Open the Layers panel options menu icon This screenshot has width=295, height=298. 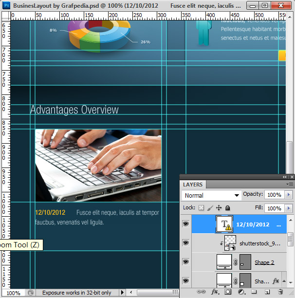(290, 184)
